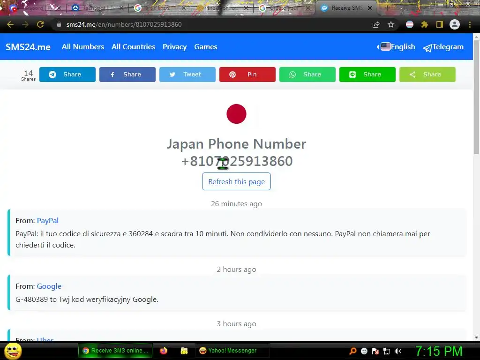Click the flag with red X tray icon

pos(375,351)
